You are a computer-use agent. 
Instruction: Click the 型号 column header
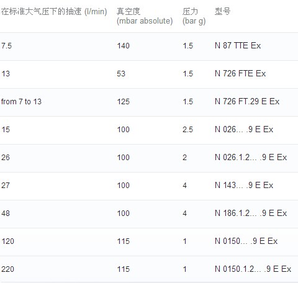[222, 11]
